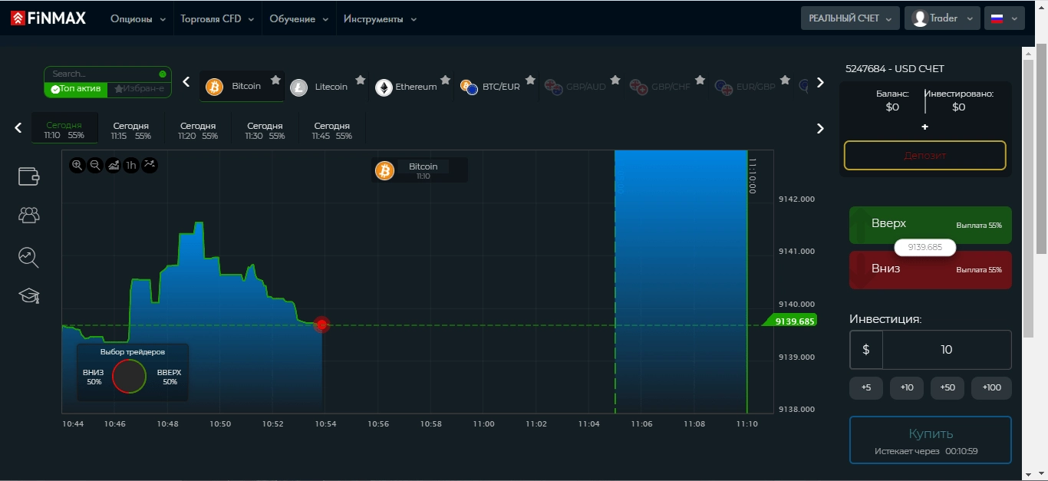Screen dimensions: 1048x481
Task: Favorite GBP/CHF with its star
Action: tap(700, 79)
